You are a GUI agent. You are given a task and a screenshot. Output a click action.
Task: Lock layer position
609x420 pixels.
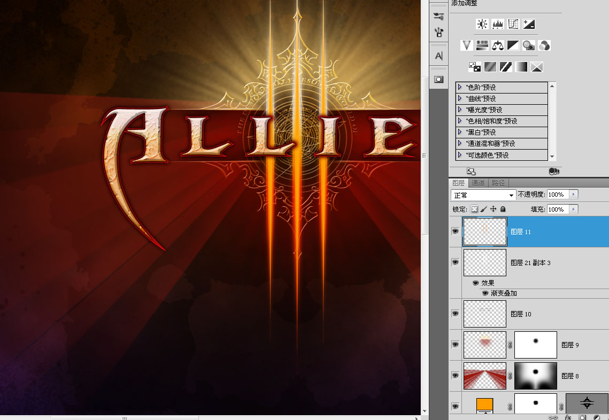point(494,209)
